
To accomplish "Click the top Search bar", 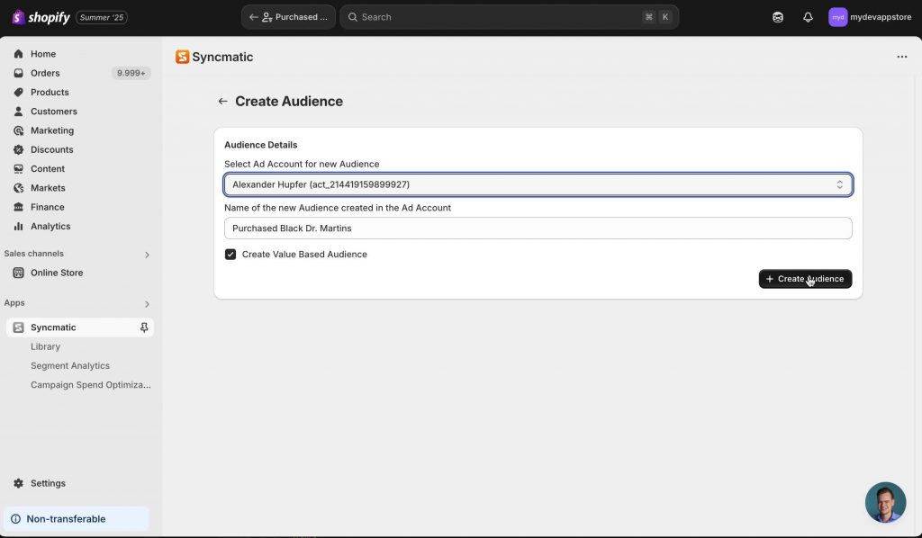I will [510, 17].
